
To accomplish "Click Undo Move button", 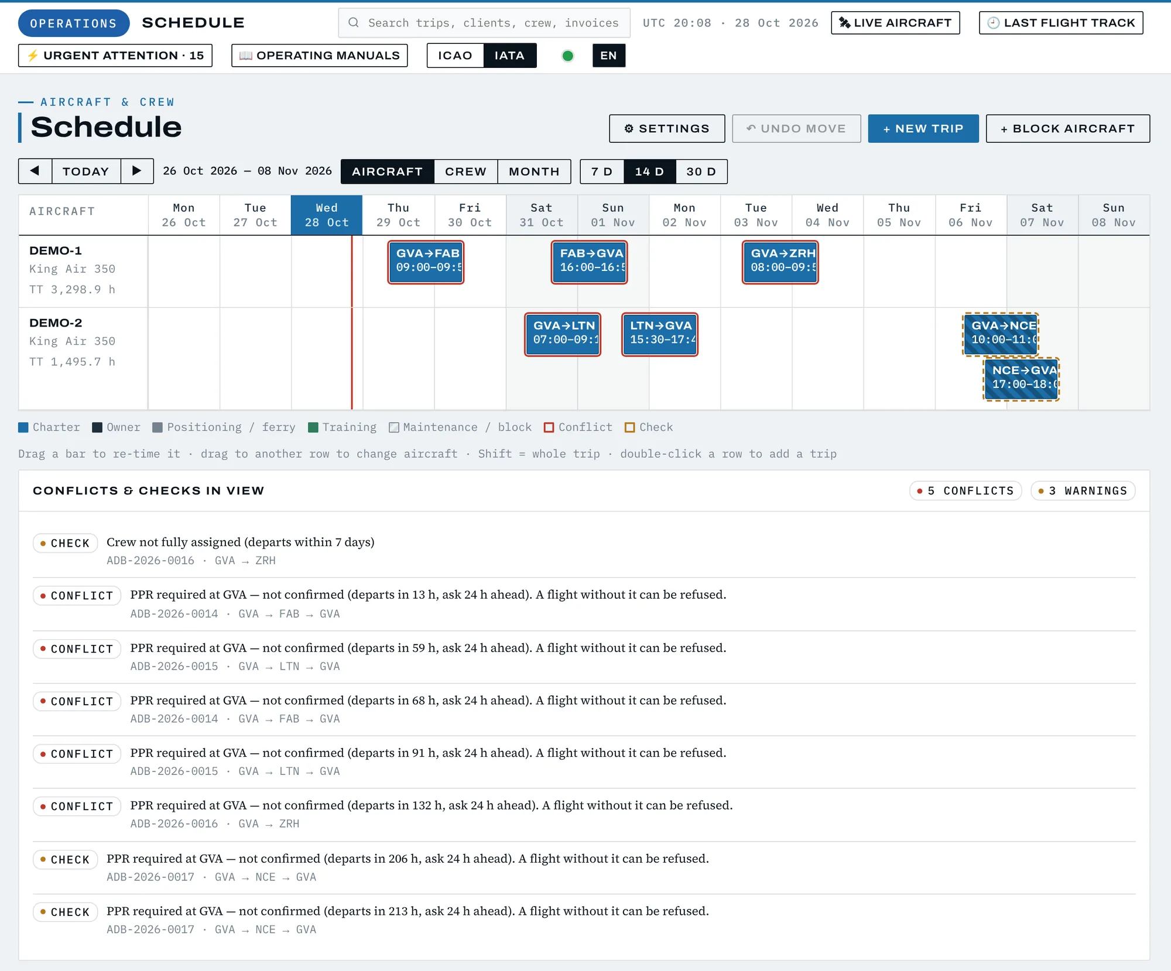I will click(796, 128).
